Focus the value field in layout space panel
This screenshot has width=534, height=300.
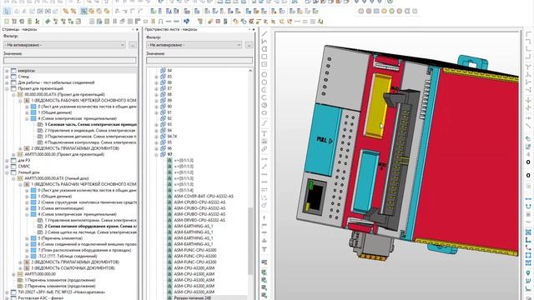pyautogui.click(x=199, y=60)
